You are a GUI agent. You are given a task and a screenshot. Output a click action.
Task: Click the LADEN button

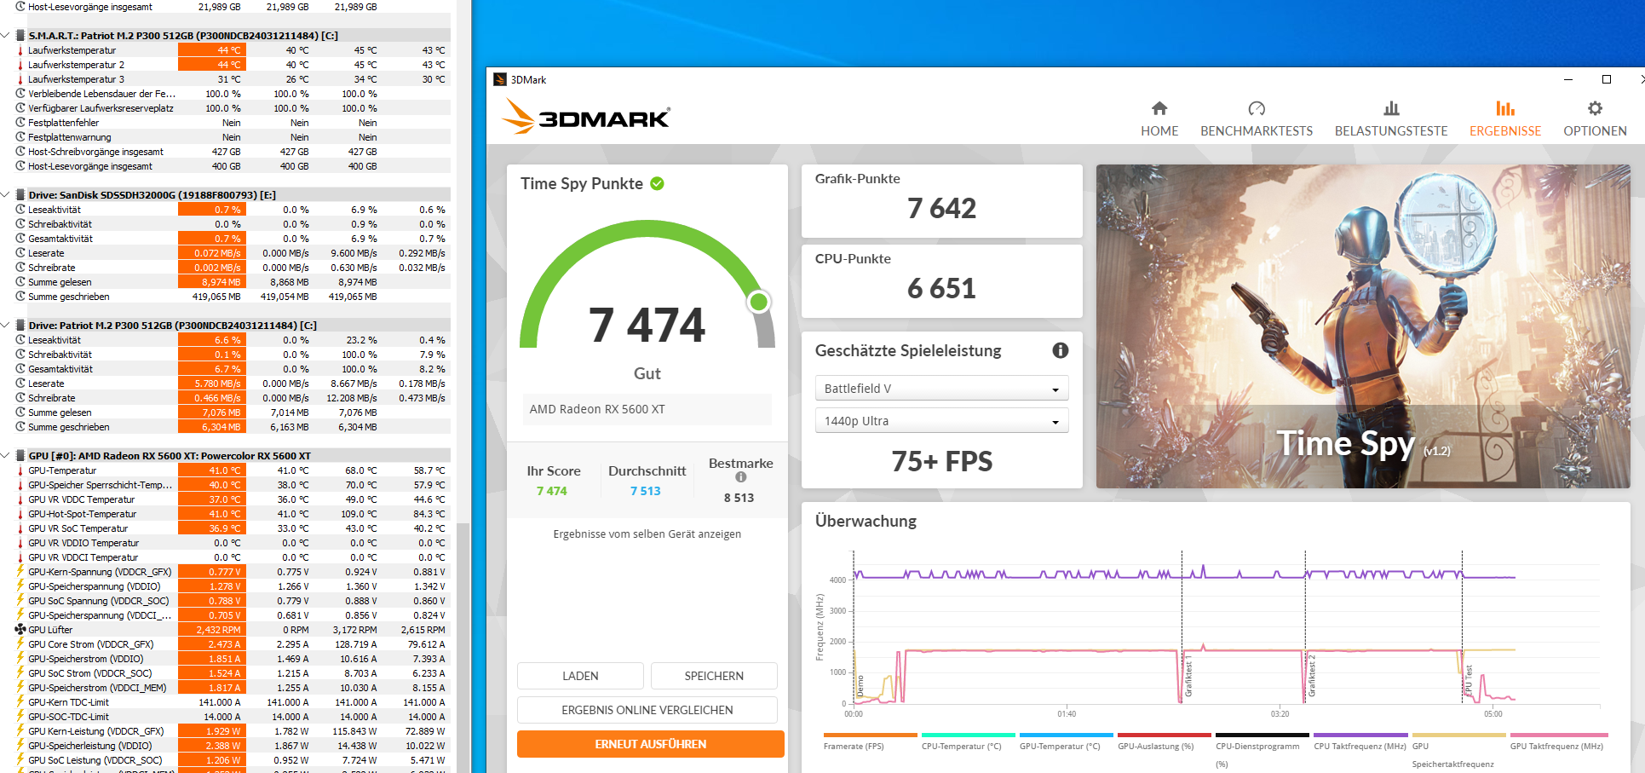(x=580, y=676)
